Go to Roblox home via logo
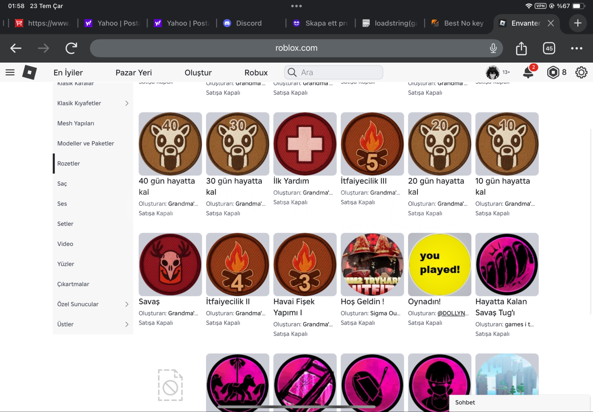Image resolution: width=593 pixels, height=412 pixels. pos(29,72)
